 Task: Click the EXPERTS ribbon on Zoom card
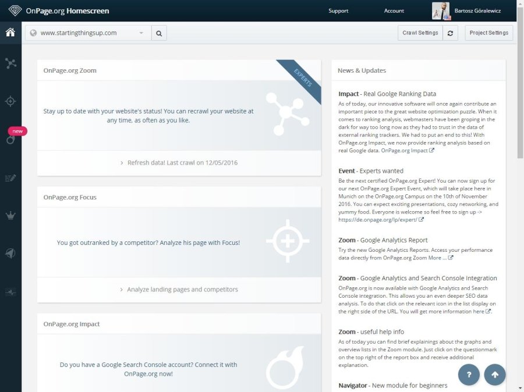point(303,77)
